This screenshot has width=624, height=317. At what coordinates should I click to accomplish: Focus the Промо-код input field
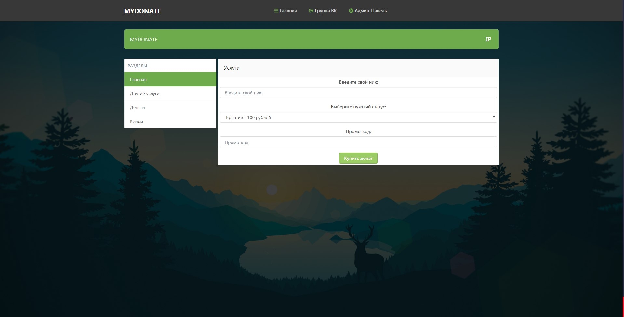(x=358, y=142)
